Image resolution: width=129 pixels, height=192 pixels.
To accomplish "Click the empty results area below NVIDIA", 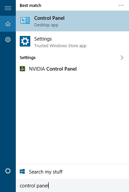I will [x=72, y=117].
